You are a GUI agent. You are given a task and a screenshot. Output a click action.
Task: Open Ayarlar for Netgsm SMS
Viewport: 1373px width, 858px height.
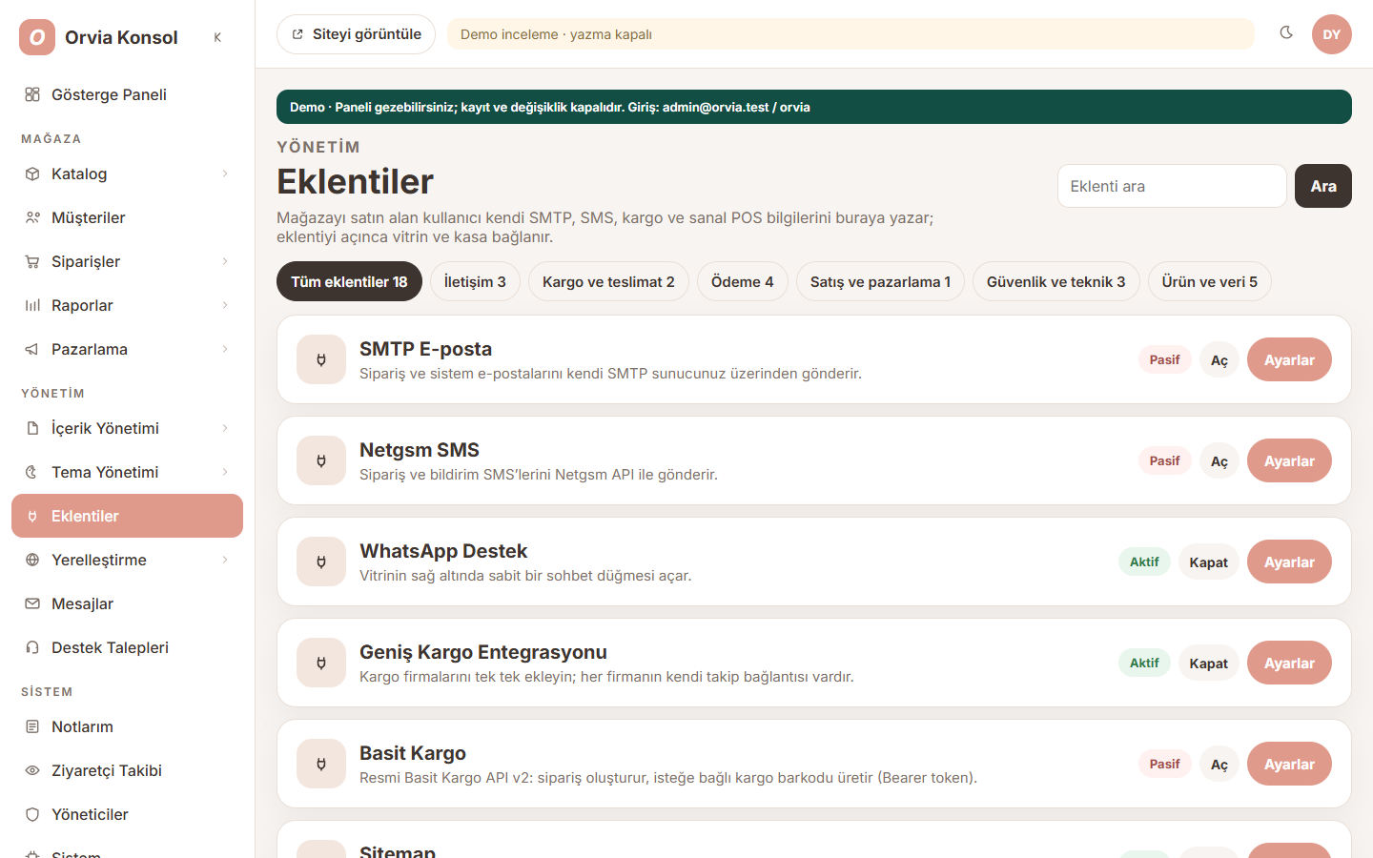click(1289, 461)
